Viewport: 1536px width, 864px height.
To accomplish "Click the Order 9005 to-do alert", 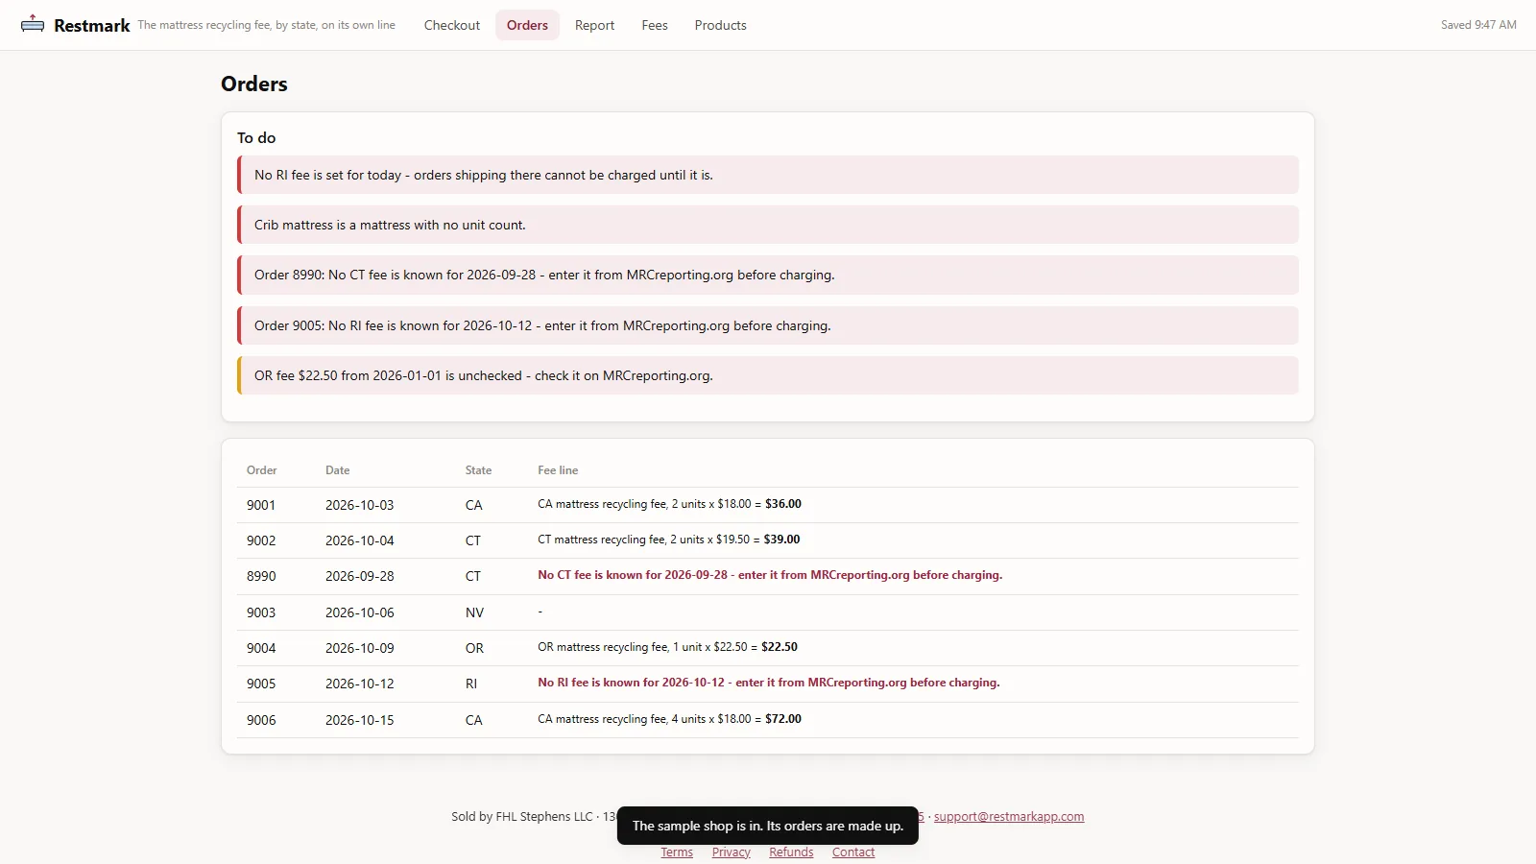I will 768,325.
